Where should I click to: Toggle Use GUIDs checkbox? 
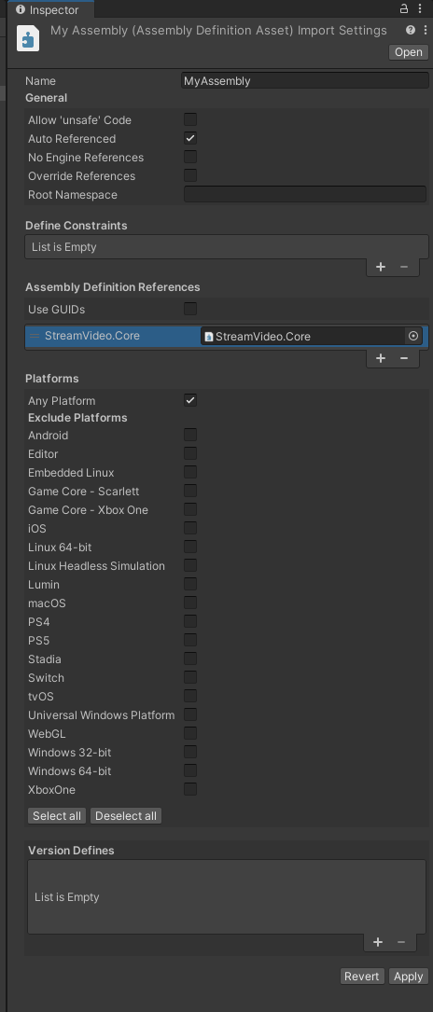click(190, 309)
